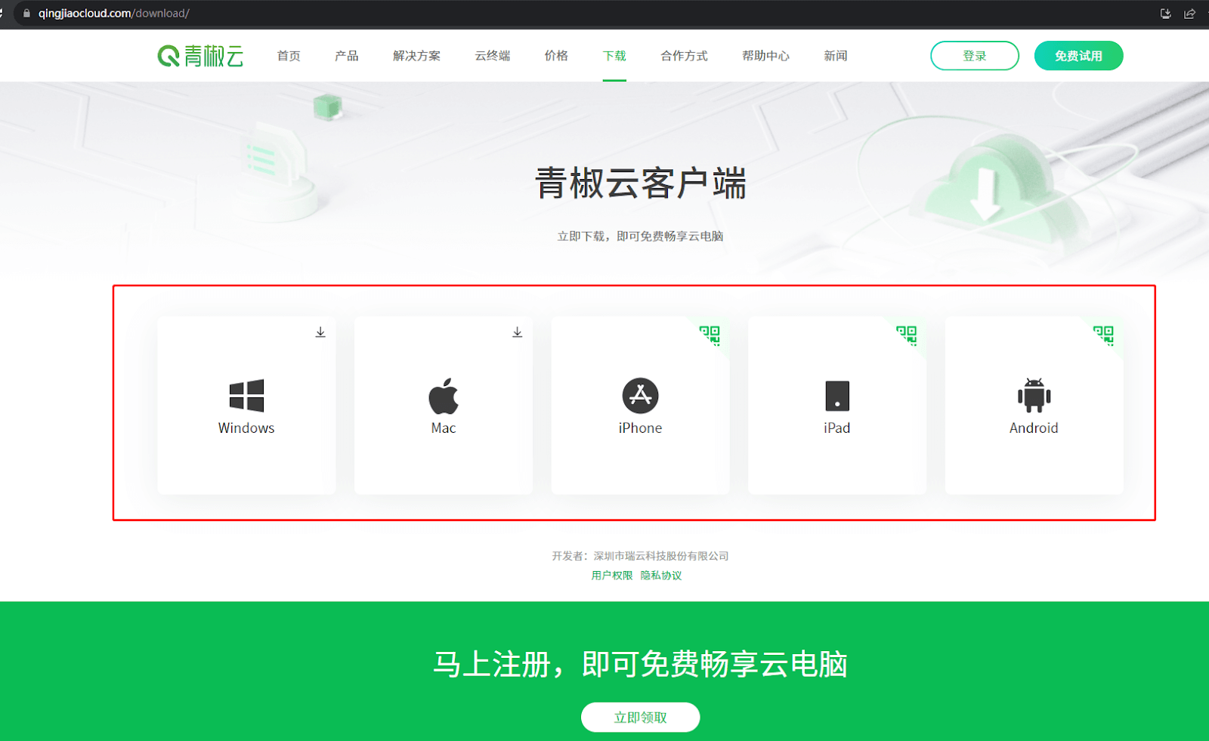Image resolution: width=1209 pixels, height=741 pixels.
Task: Click the 马上注册，即可免费畅享云电脑 banner text
Action: 640,665
